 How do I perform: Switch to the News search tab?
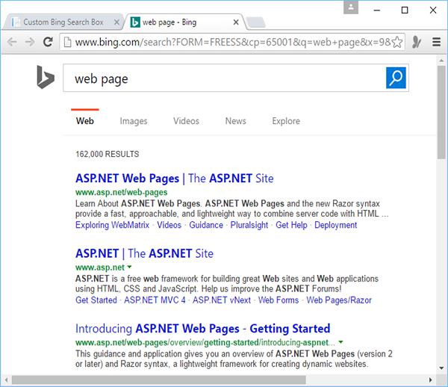(235, 121)
